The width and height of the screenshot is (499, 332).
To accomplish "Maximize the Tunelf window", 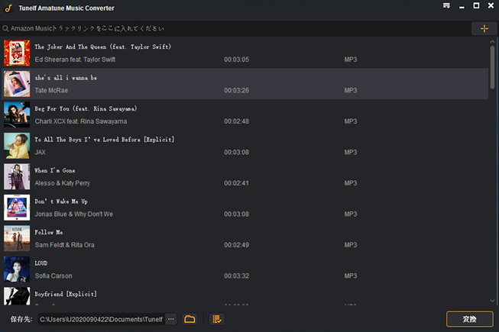I will (x=476, y=5).
